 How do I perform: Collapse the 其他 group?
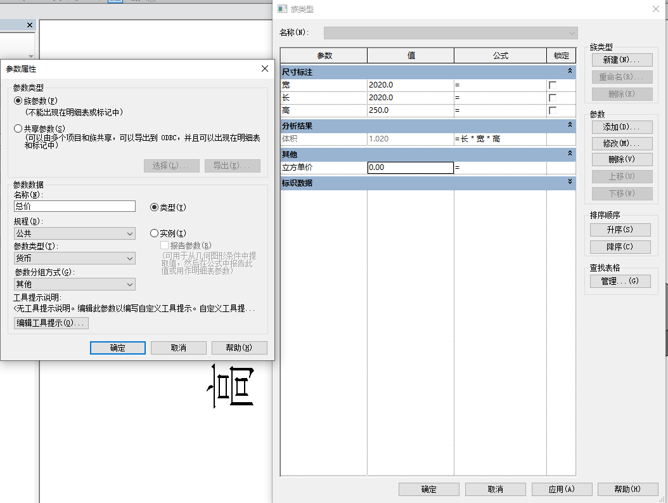tap(570, 154)
